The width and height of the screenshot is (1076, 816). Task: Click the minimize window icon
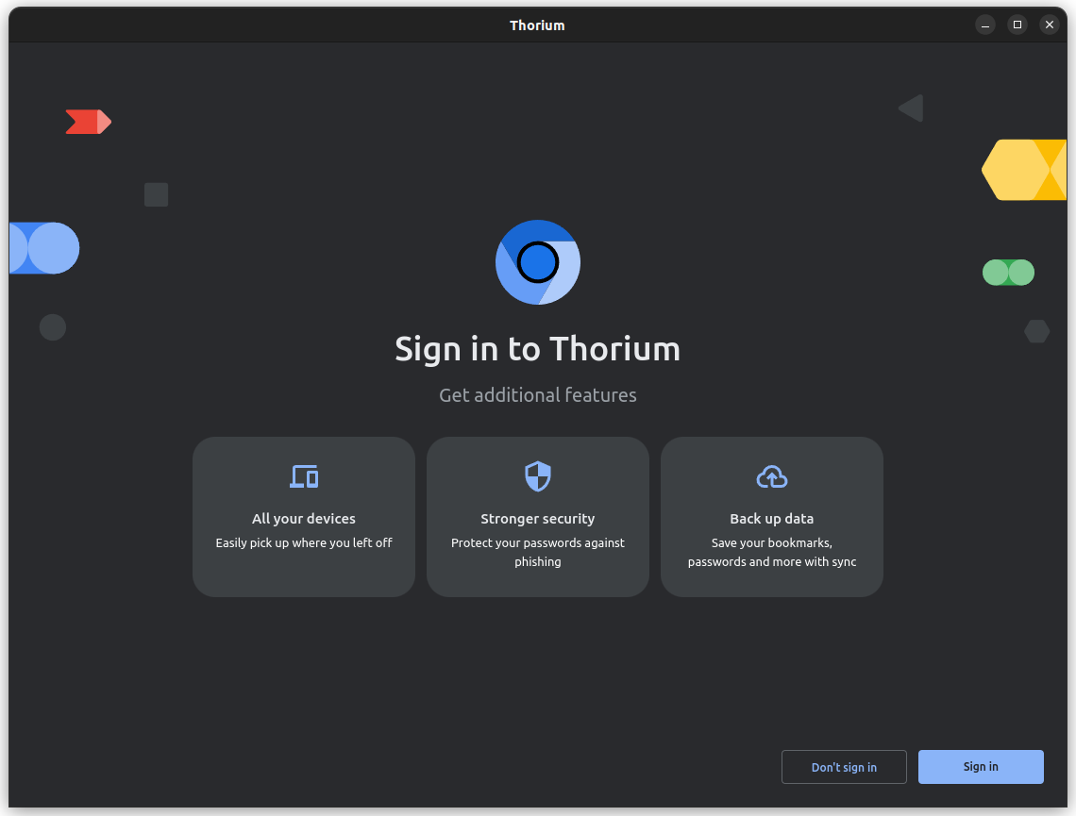pos(984,25)
